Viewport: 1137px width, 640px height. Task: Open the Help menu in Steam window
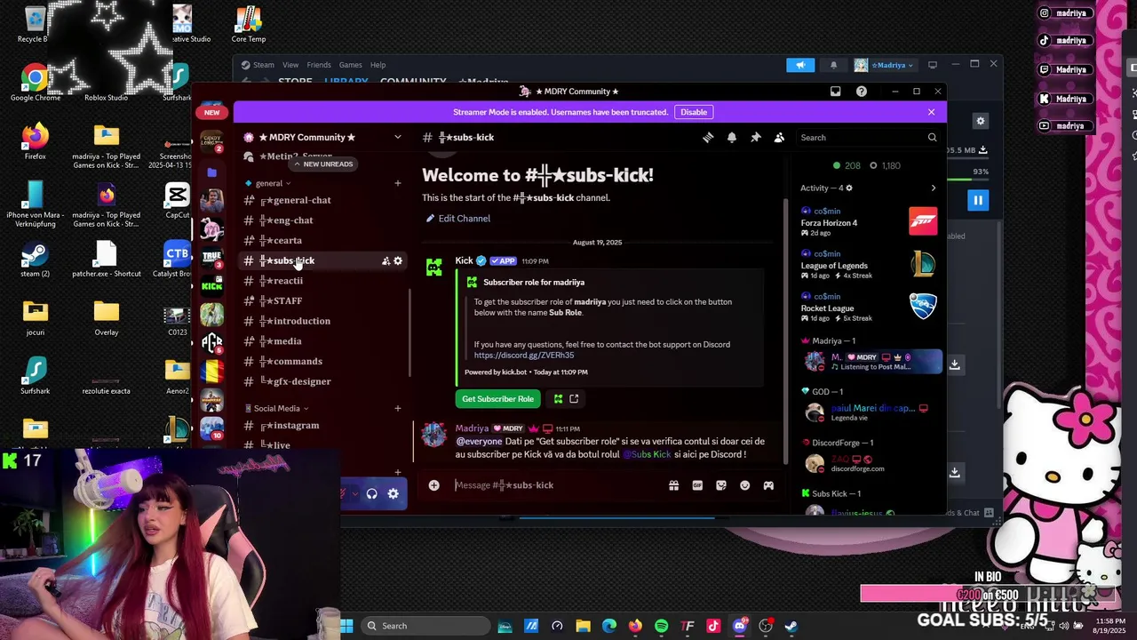378,65
